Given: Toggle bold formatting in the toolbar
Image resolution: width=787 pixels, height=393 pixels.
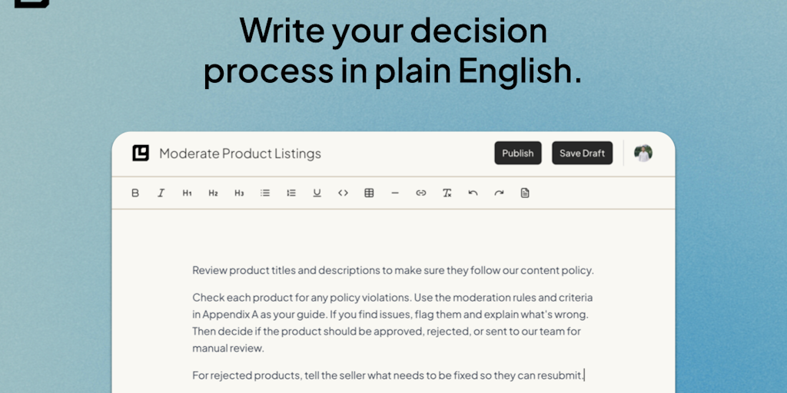Looking at the screenshot, I should [135, 193].
